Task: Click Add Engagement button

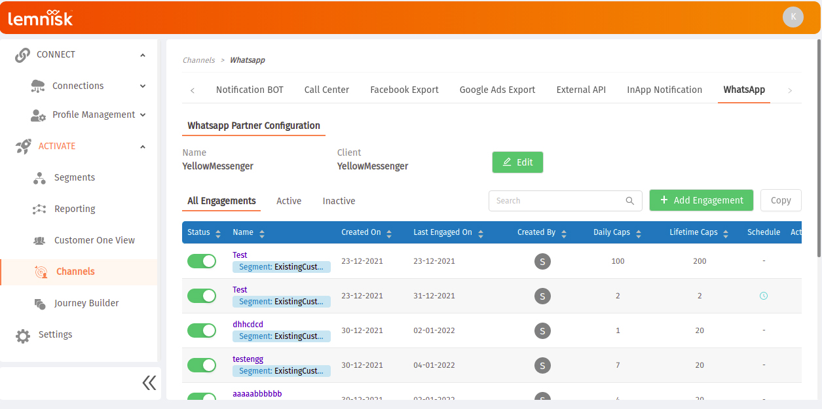Action: (701, 200)
